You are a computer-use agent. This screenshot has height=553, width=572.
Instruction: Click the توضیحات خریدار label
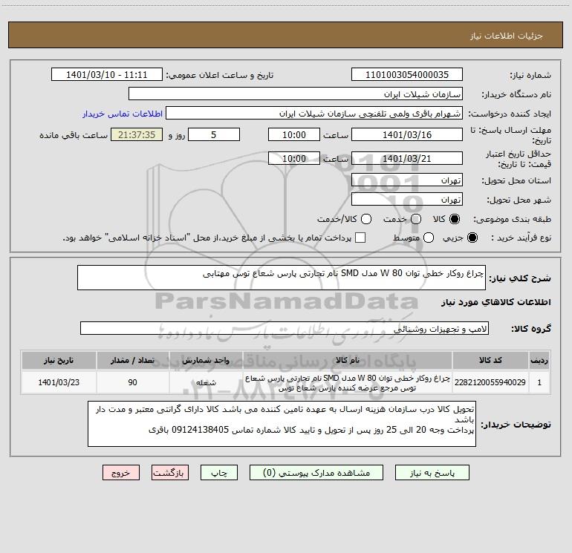(516, 425)
